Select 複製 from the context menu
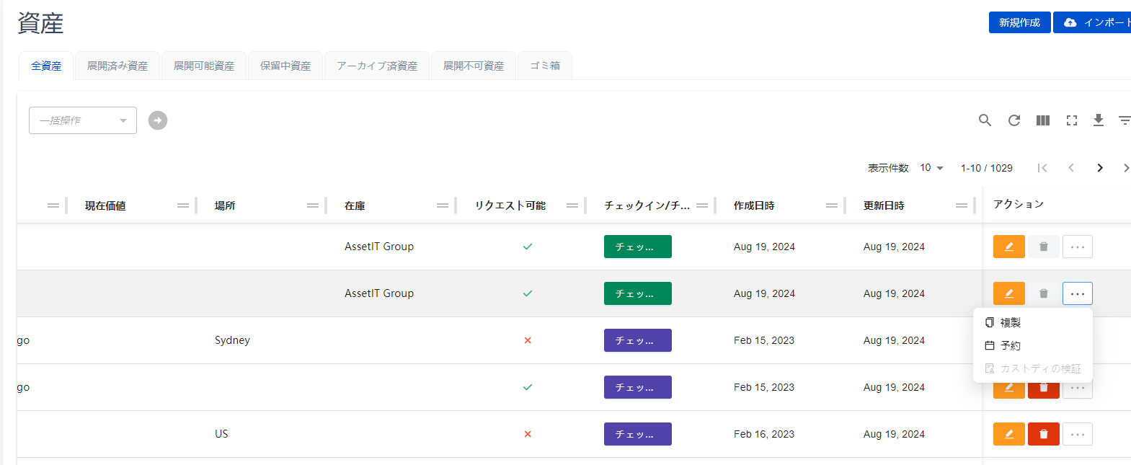Image resolution: width=1131 pixels, height=465 pixels. tap(1010, 322)
